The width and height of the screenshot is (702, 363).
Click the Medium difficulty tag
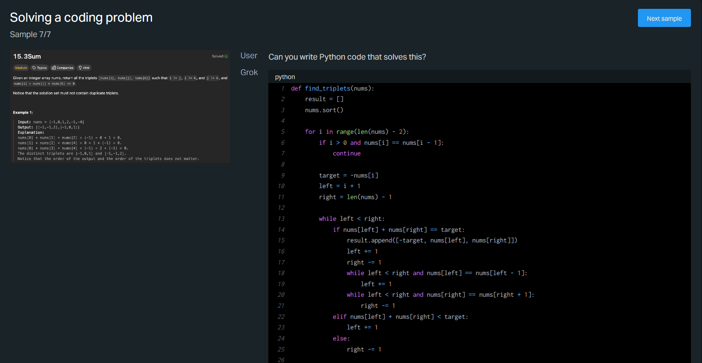tap(21, 68)
